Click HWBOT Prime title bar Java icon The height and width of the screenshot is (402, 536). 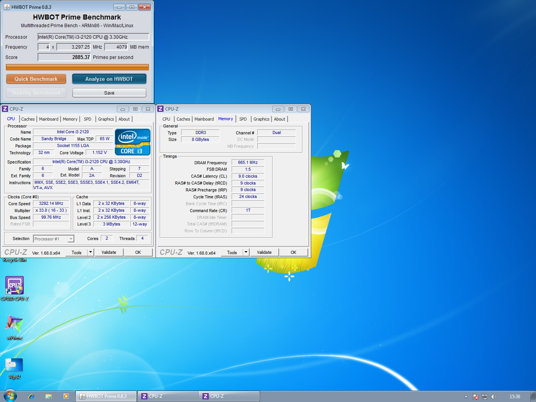(7, 7)
